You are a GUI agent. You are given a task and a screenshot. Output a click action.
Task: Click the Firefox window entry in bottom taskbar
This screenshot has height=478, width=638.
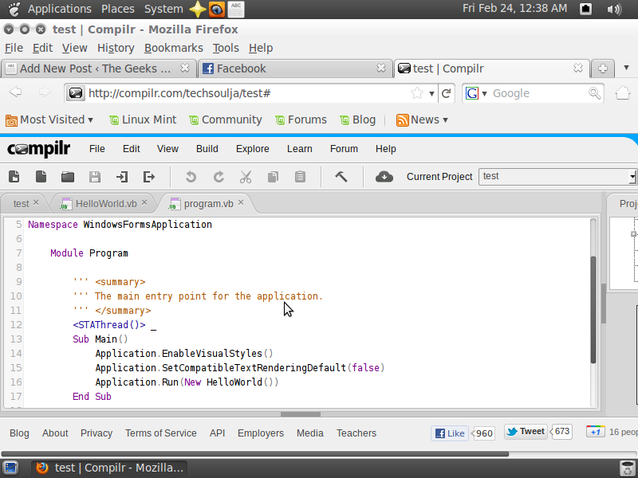coord(110,468)
